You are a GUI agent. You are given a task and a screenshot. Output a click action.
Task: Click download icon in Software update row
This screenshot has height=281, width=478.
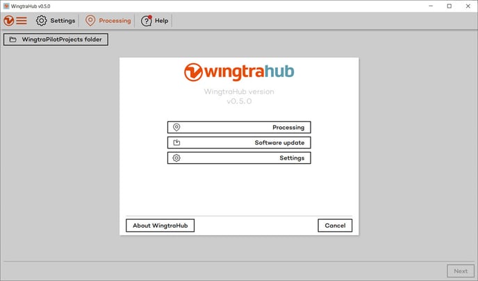pos(176,142)
